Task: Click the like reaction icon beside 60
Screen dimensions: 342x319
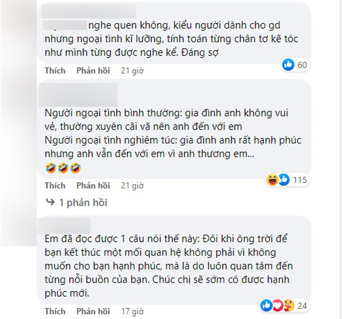Action: coord(288,64)
